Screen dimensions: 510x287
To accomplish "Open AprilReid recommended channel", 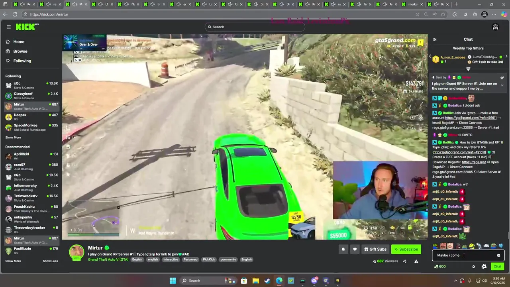I will coord(31,156).
